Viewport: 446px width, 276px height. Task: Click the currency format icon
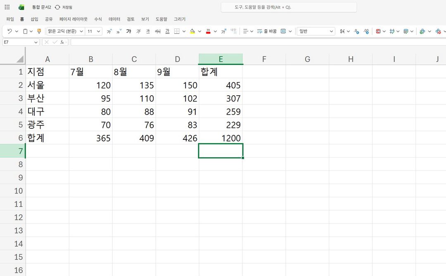tap(342, 31)
